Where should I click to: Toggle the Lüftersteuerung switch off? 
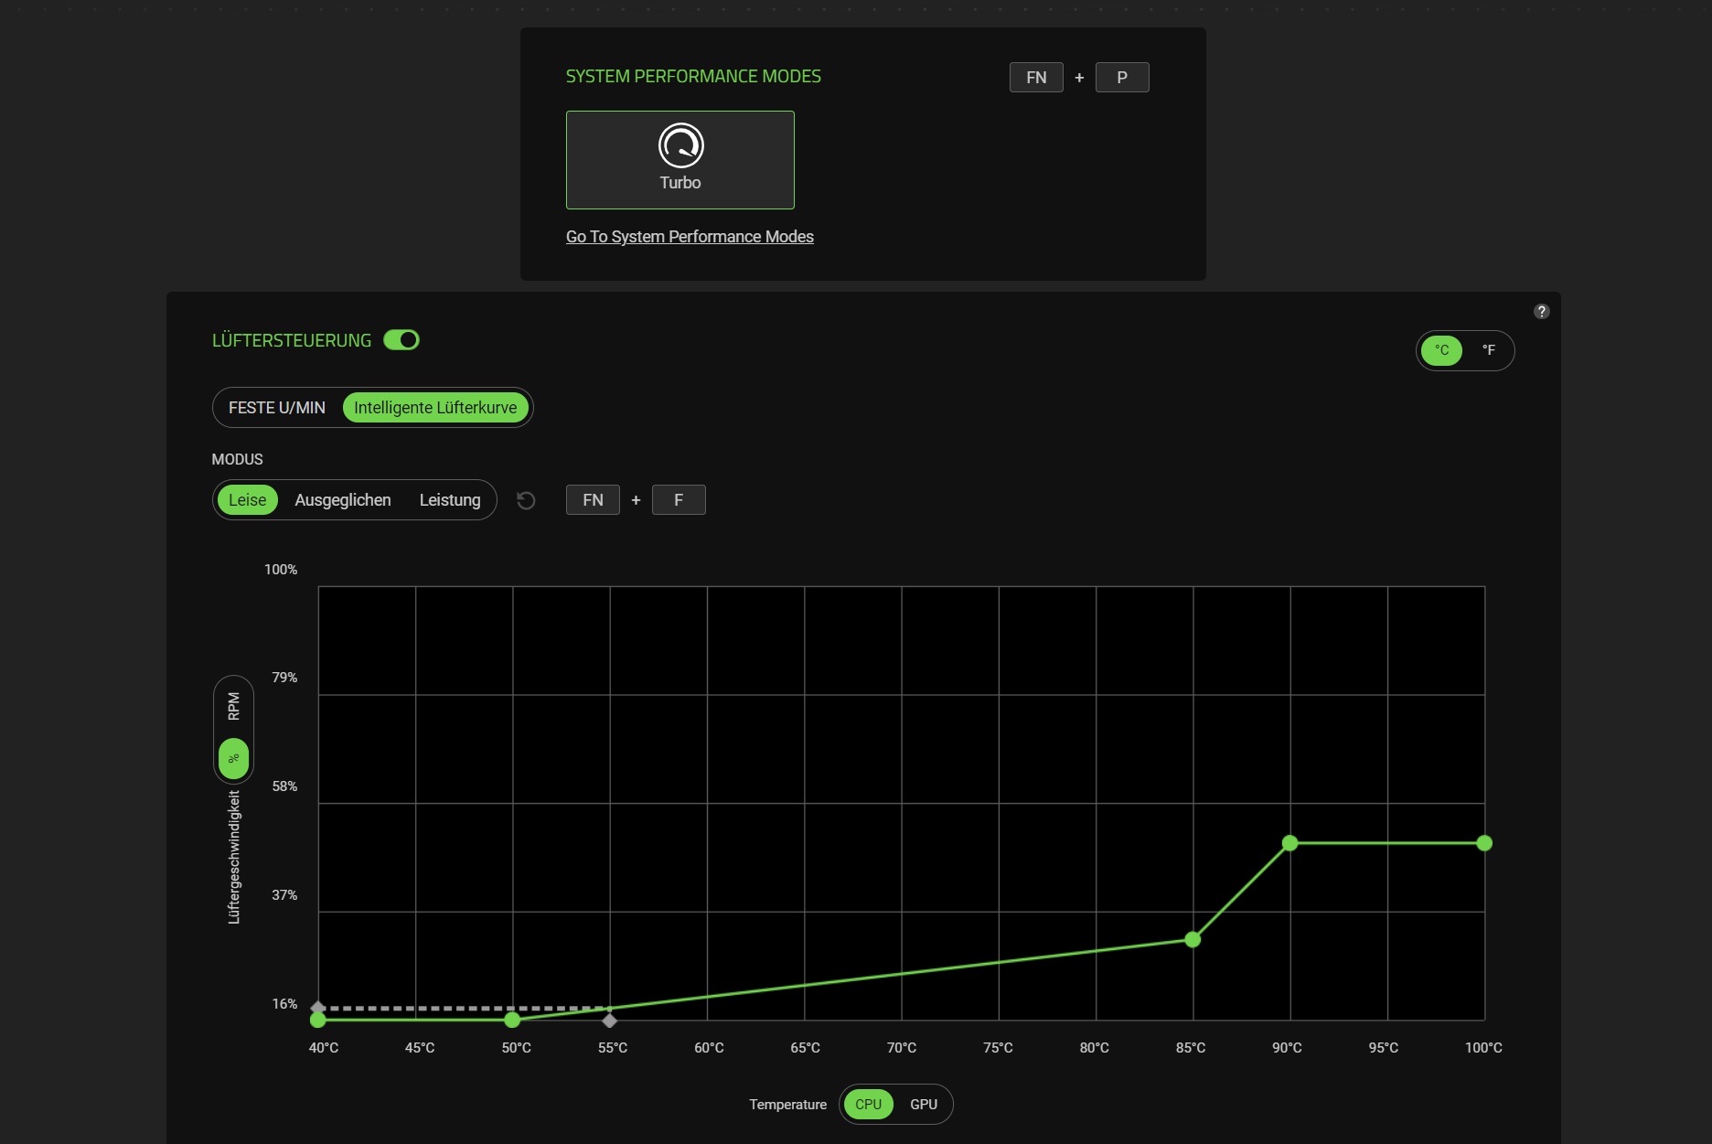401,340
